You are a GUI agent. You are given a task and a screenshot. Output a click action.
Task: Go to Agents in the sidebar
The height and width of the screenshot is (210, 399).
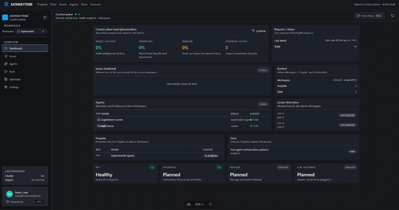click(25, 64)
